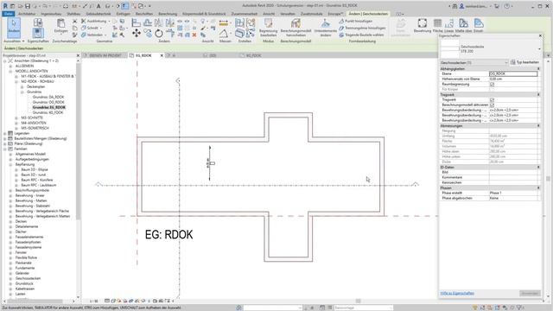Viewport: 553px width, 311px height.
Task: Select Grundriss: KG_FDOK in project browser
Action: point(48,112)
